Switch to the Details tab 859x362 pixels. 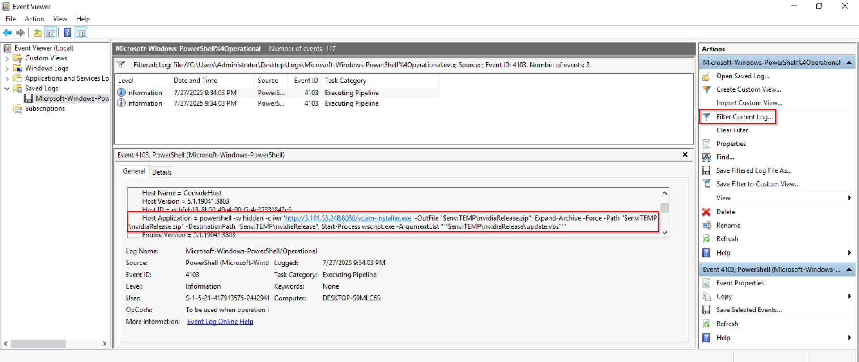pyautogui.click(x=162, y=172)
